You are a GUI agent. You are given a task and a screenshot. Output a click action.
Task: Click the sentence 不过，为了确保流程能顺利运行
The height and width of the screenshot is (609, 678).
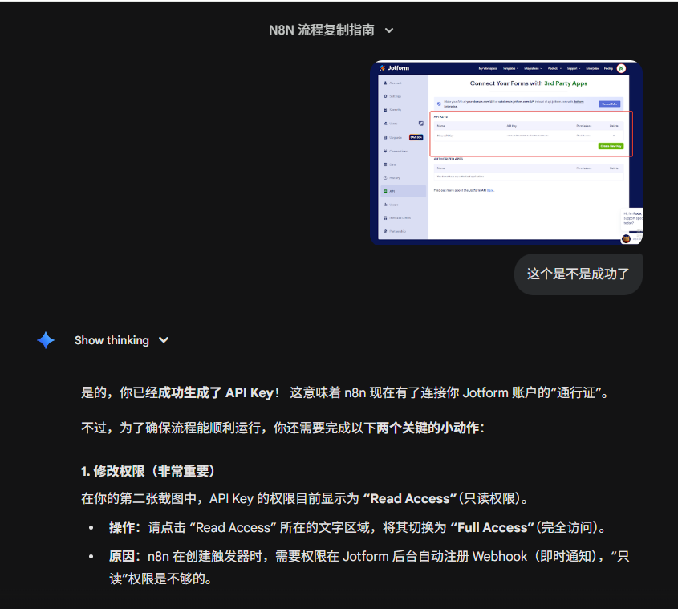click(x=282, y=428)
